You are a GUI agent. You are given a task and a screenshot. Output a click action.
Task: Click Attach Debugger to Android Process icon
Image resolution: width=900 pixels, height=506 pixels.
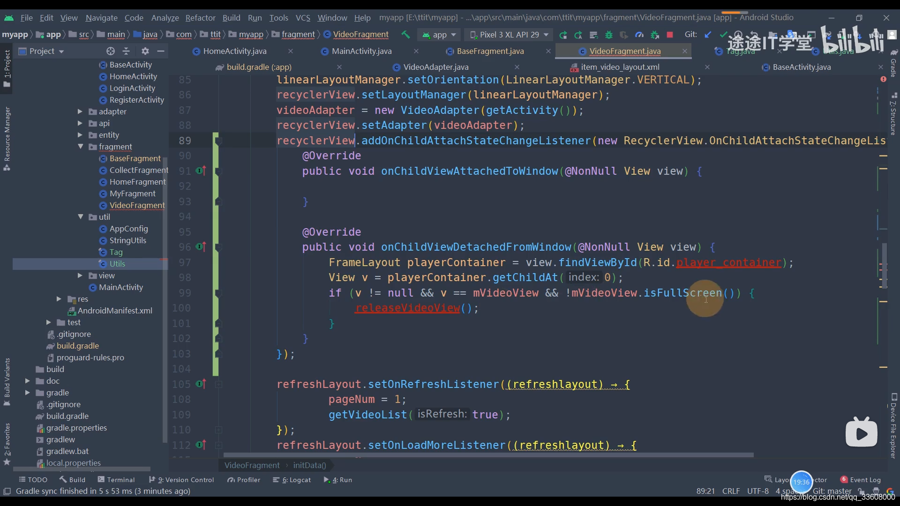coord(655,35)
